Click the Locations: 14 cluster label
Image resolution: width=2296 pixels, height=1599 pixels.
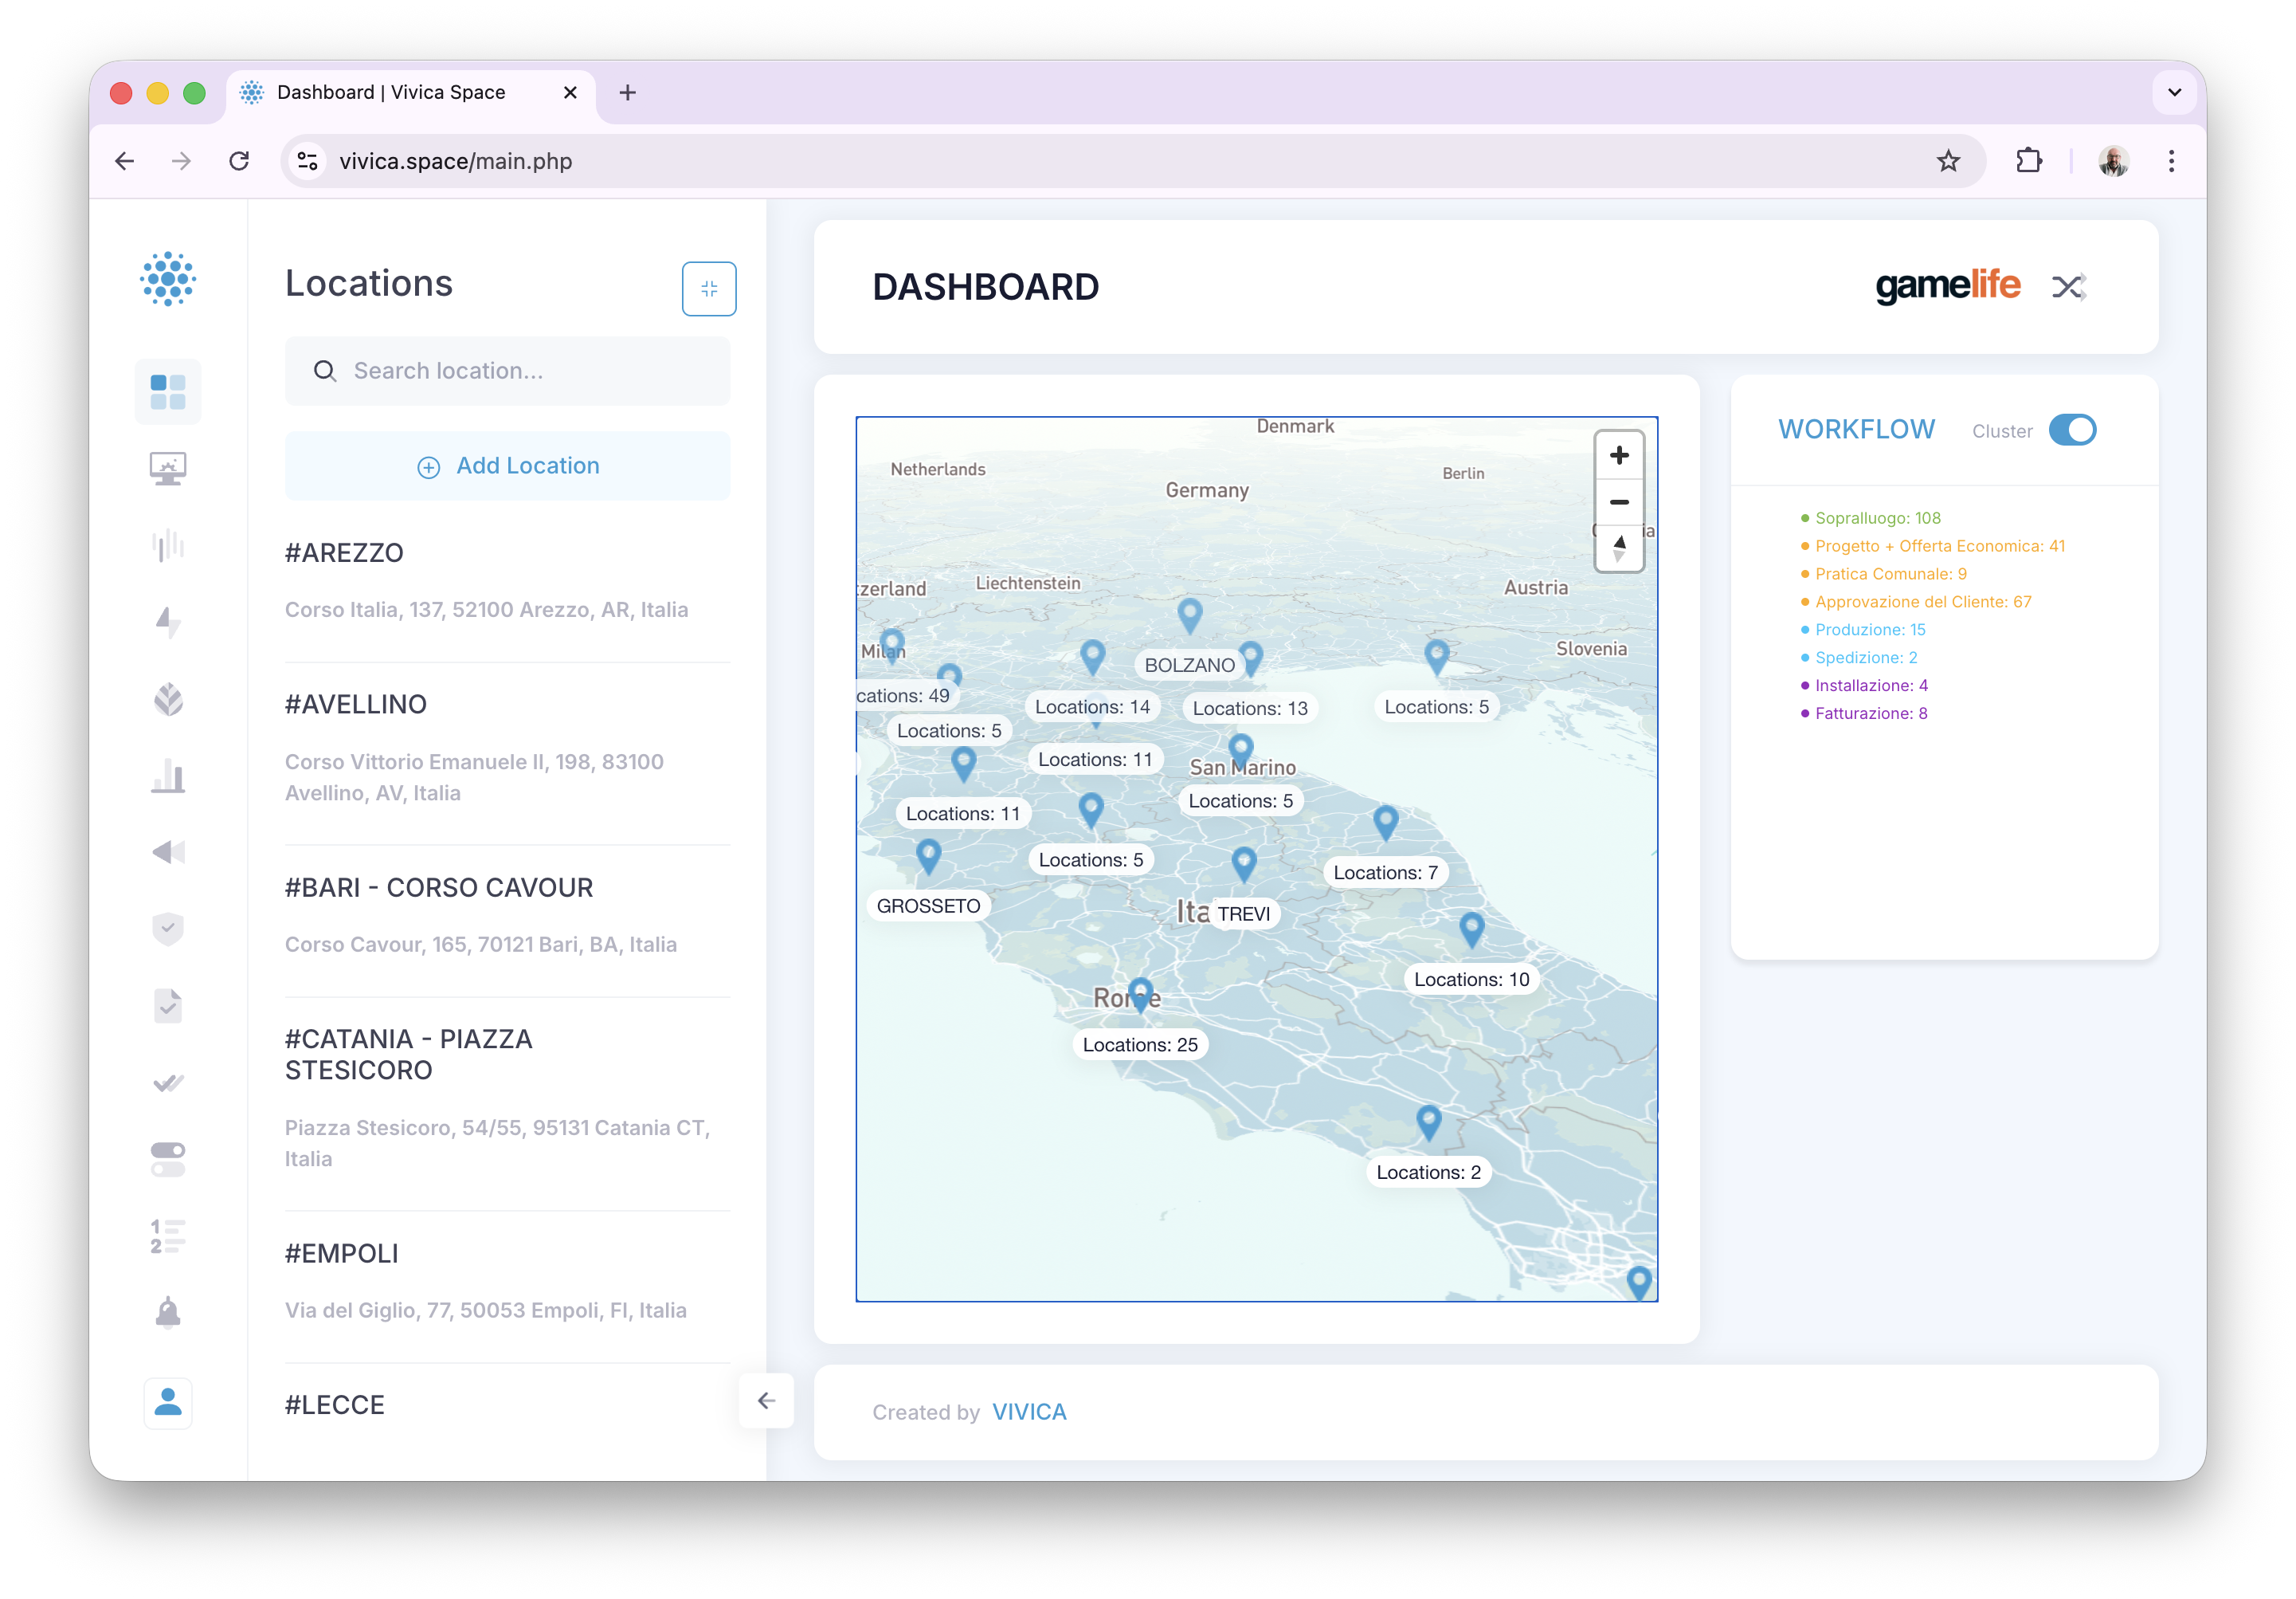(x=1092, y=706)
